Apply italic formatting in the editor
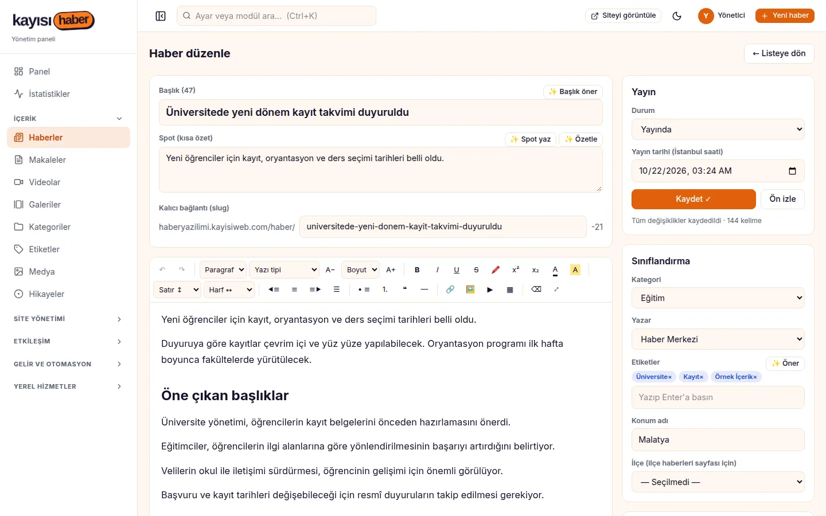Viewport: 826px width, 516px height. pyautogui.click(x=437, y=270)
